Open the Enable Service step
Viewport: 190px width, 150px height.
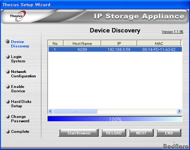pyautogui.click(x=18, y=89)
